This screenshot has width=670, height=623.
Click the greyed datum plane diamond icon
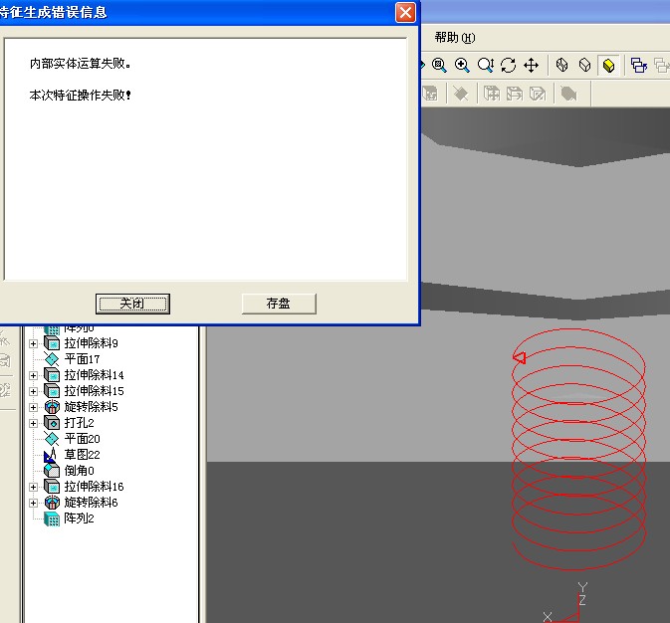click(x=460, y=94)
